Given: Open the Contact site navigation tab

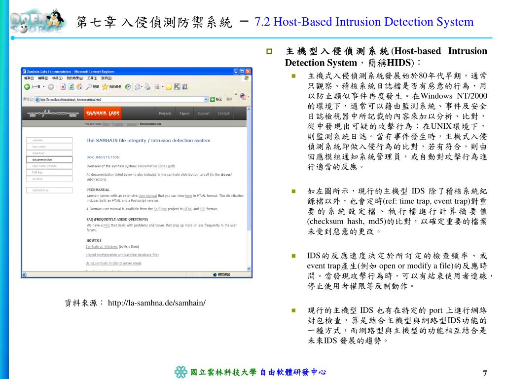Looking at the screenshot, I should (223, 114).
